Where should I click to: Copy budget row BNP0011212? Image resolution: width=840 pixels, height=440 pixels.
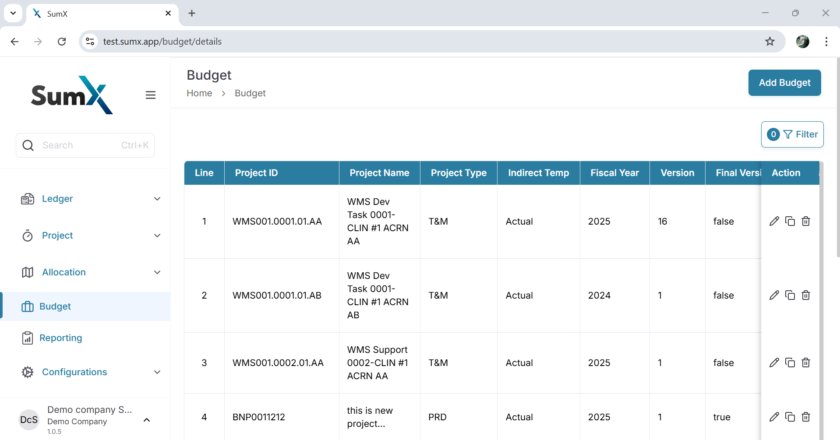pos(790,417)
